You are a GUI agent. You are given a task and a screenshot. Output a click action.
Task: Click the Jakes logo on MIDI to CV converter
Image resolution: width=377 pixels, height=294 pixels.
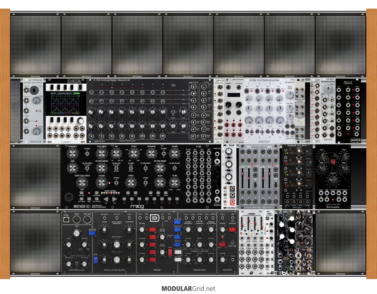click(355, 141)
